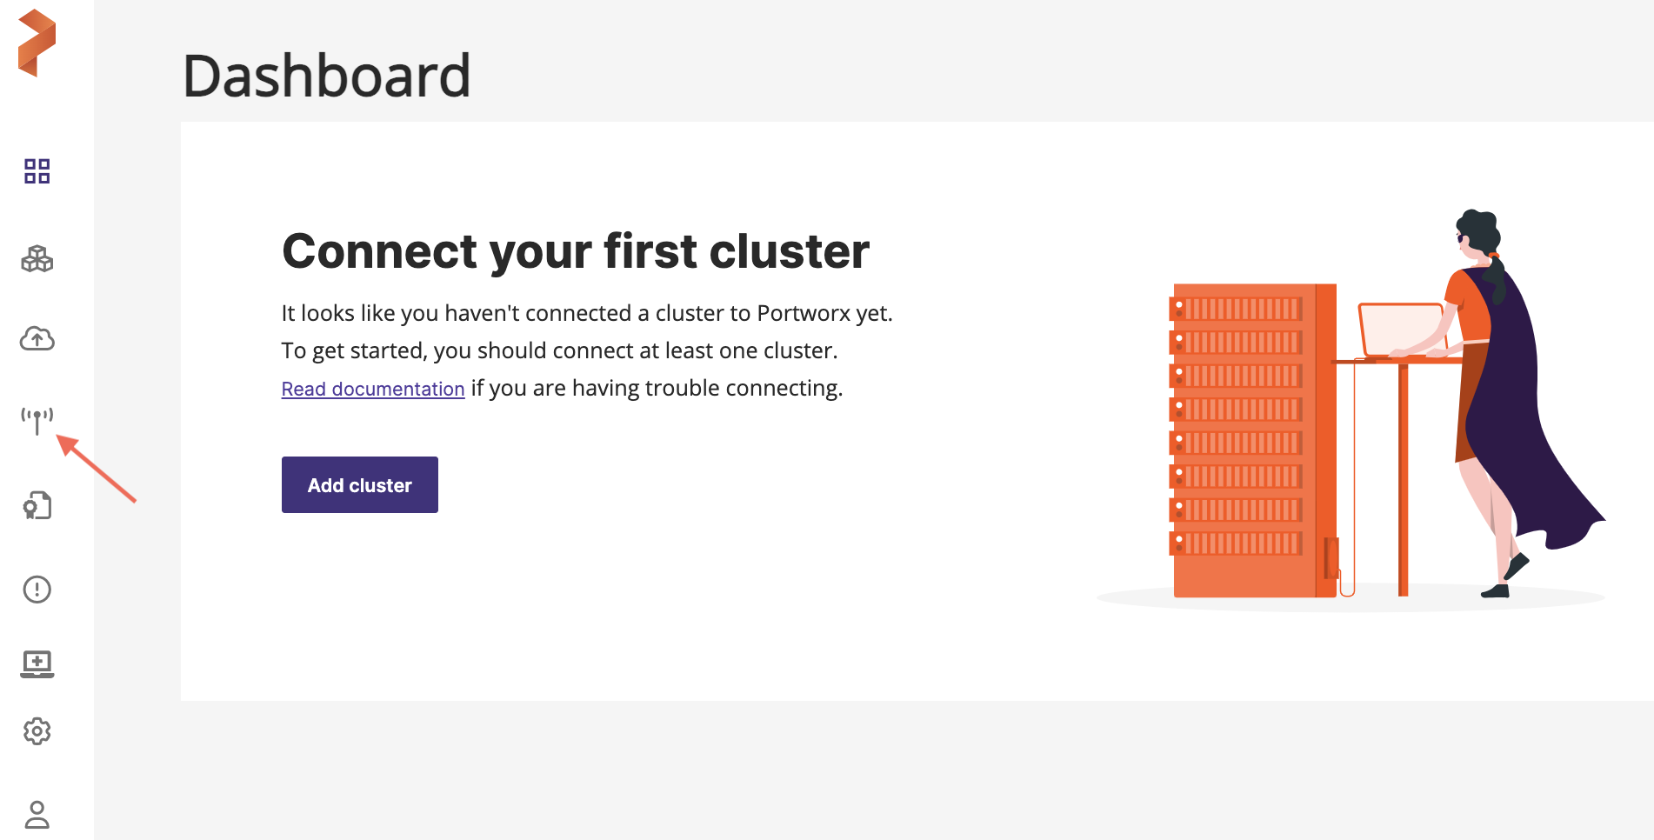
Task: Open settings gear icon
Action: [37, 731]
